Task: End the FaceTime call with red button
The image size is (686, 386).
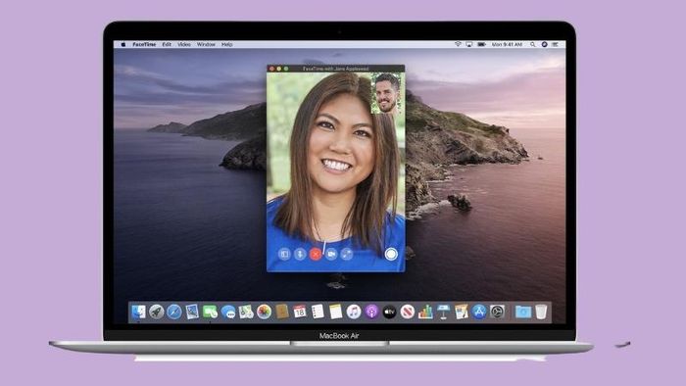Action: pyautogui.click(x=315, y=254)
